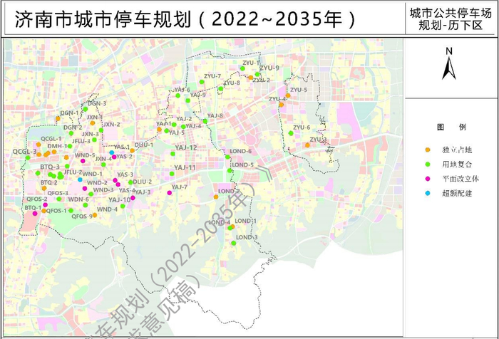Click the QFOS-3 map label
This screenshot has height=339, width=499.
click(x=58, y=193)
